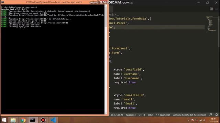Viewport: 220px width, 123px height.
Task: Click Tutorials.FormData define line
Action: pyautogui.click(x=130, y=19)
